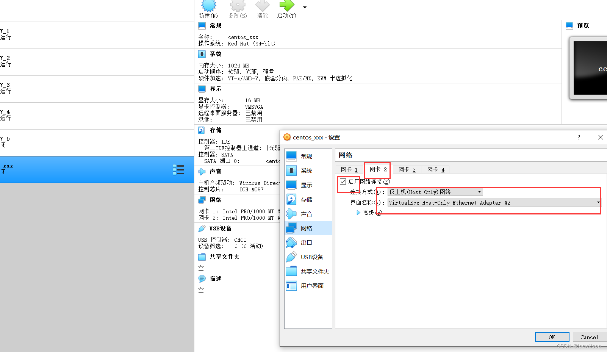The width and height of the screenshot is (607, 352).
Task: Click the New (新建) toolbar icon
Action: point(208,5)
